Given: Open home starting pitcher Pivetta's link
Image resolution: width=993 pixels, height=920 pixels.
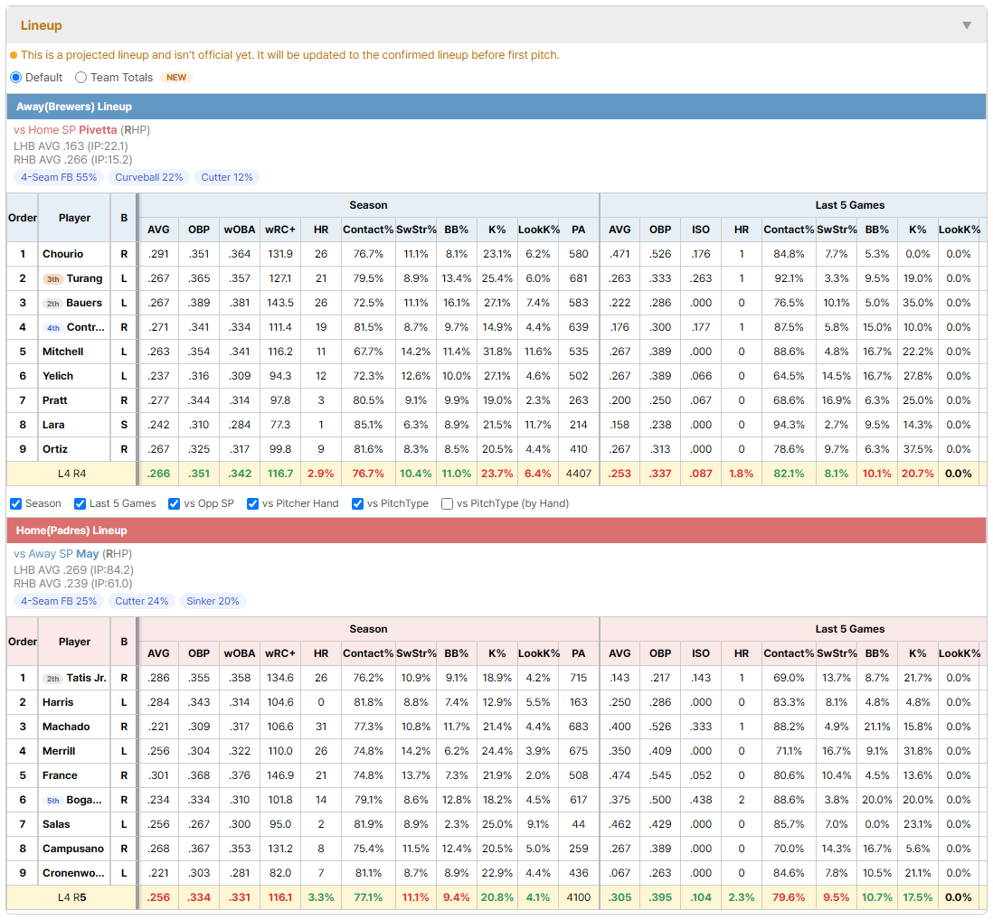Looking at the screenshot, I should [98, 130].
